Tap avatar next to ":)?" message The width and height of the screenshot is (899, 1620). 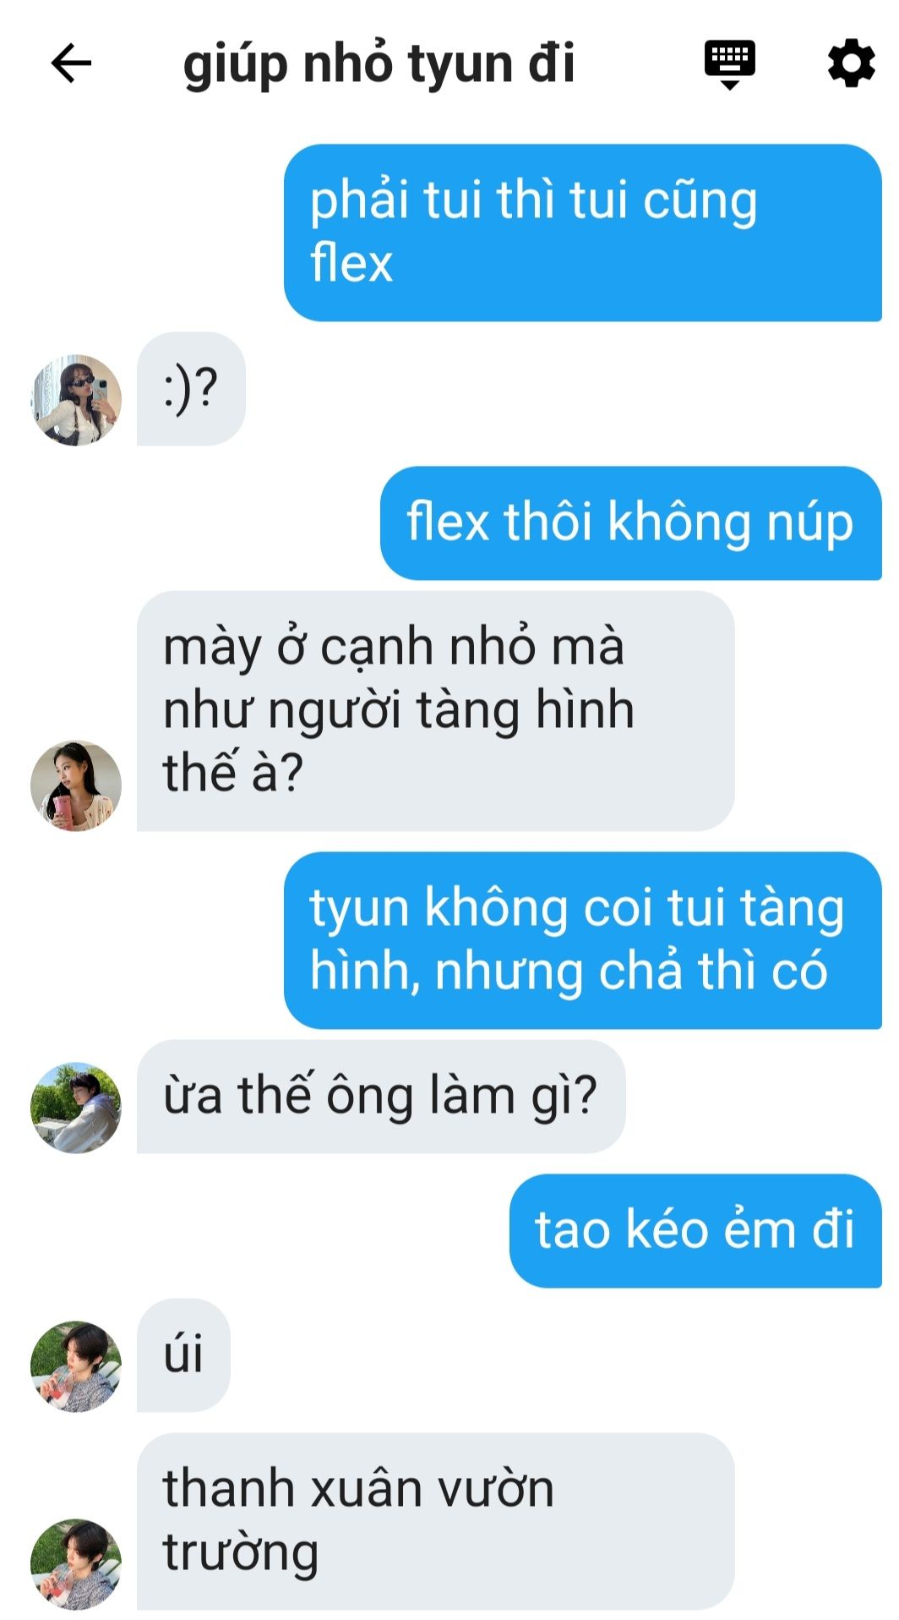click(76, 400)
